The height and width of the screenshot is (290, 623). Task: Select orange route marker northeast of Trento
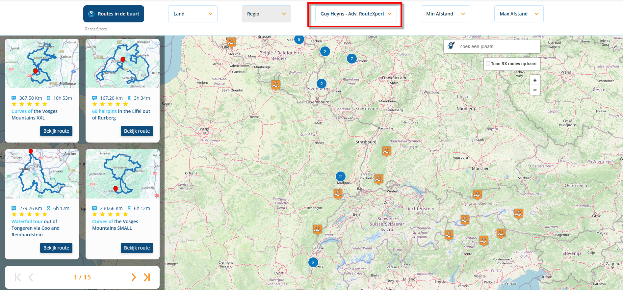(501, 234)
